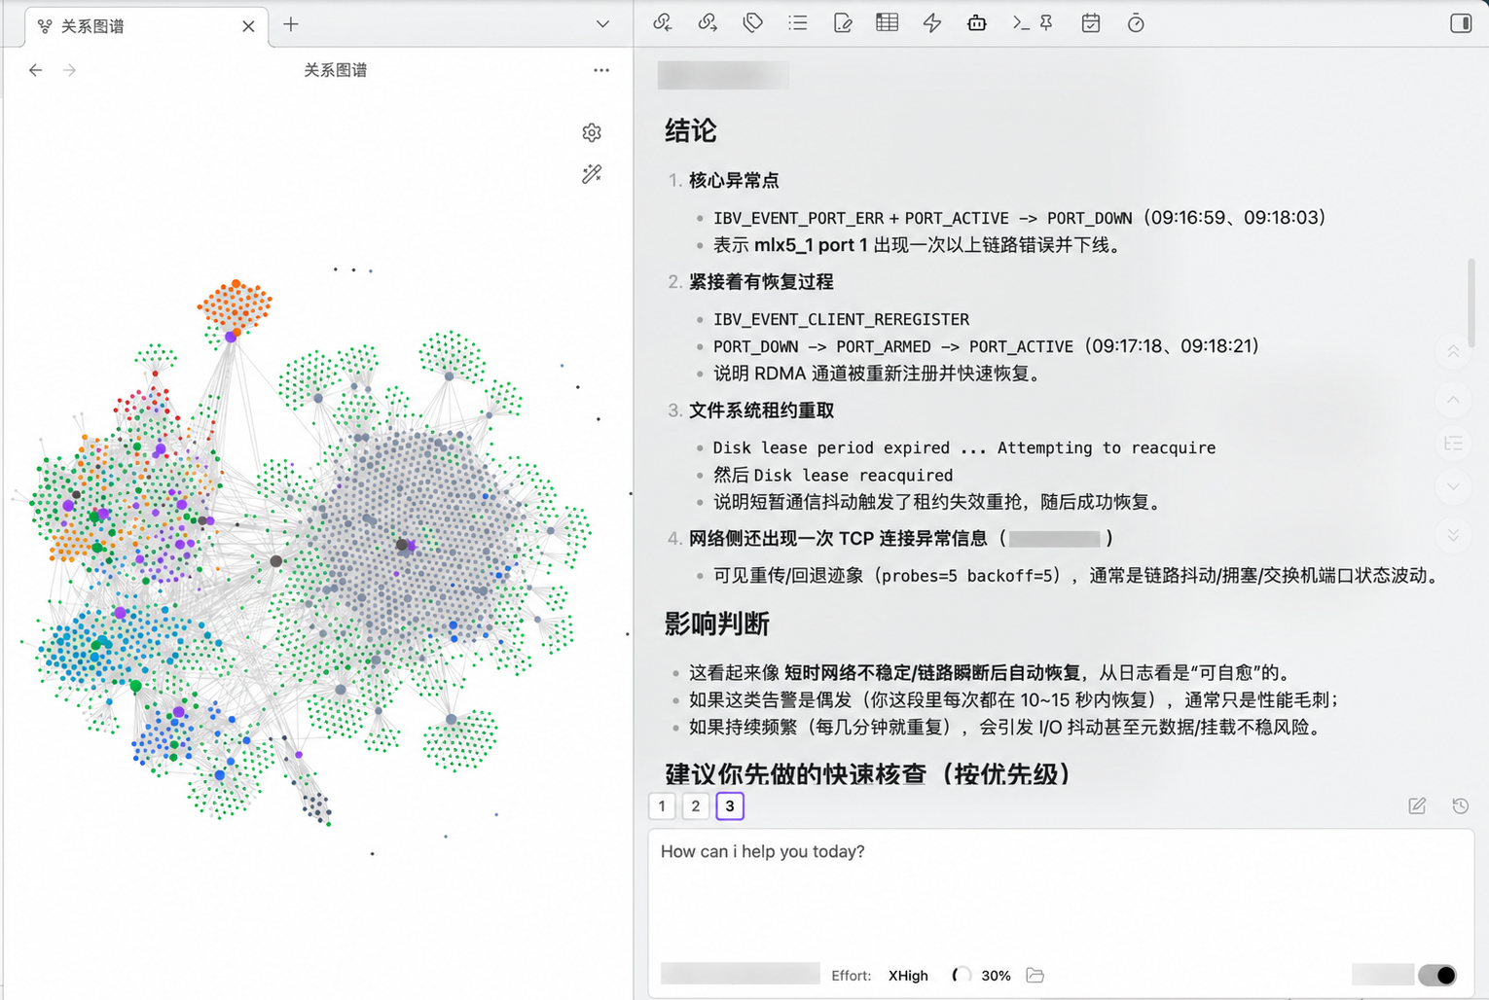Viewport: 1489px width, 1000px height.
Task: Jump to bottom with double down chevron
Action: click(x=1453, y=535)
